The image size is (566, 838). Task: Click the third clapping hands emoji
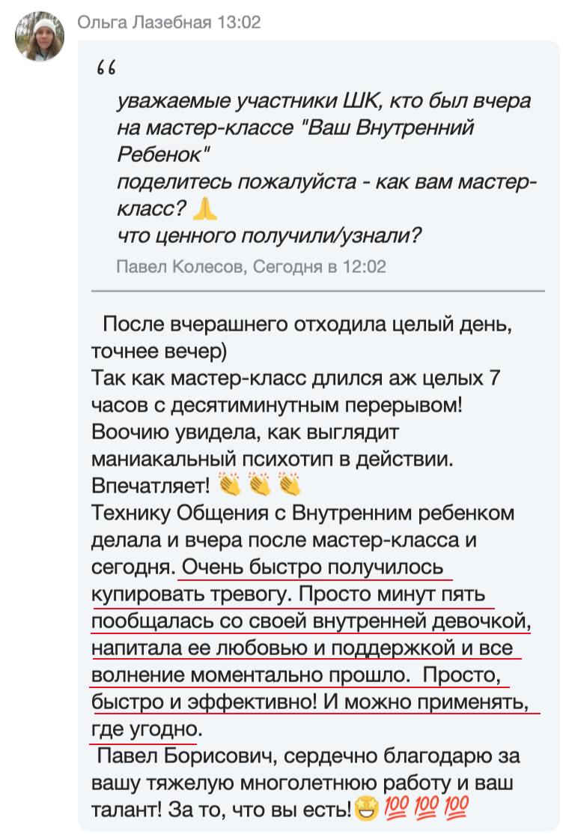(x=290, y=485)
